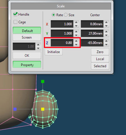This screenshot has height=135, width=126.
Task: Select the Rate radio button
Action: tap(53, 15)
